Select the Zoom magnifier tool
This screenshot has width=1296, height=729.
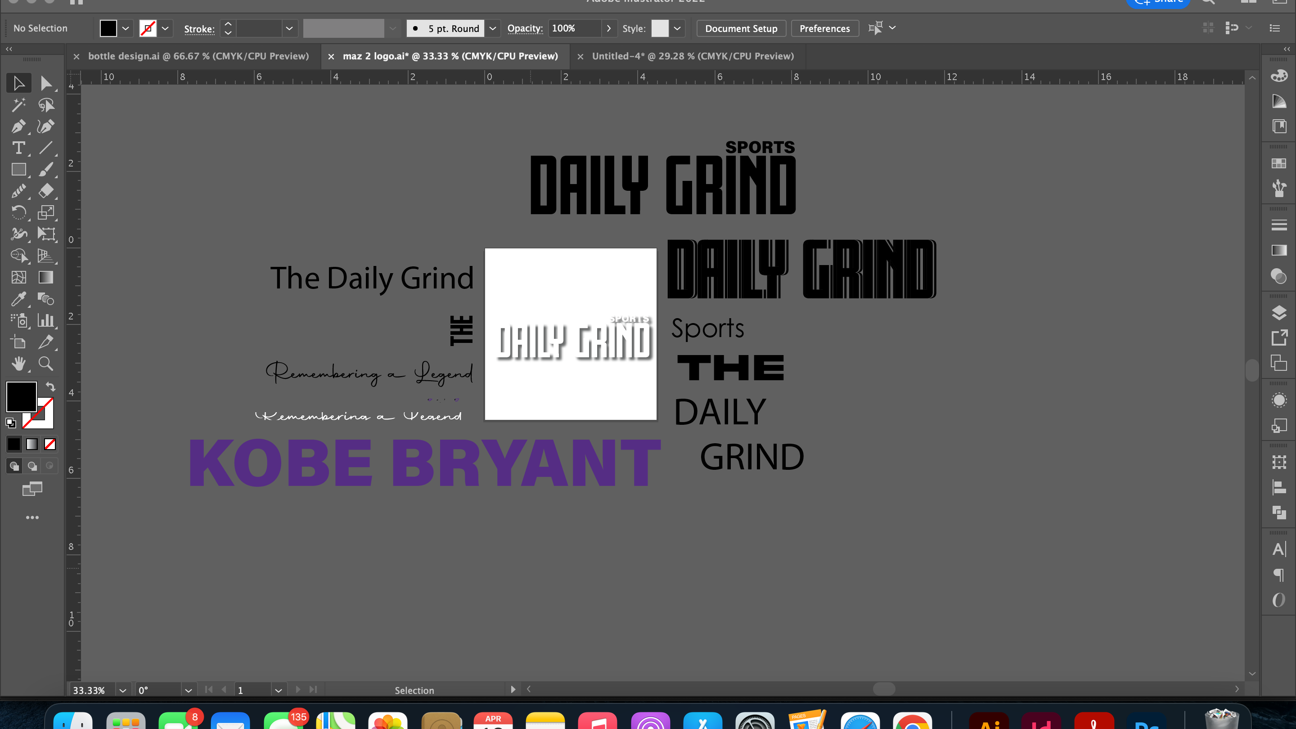(46, 363)
